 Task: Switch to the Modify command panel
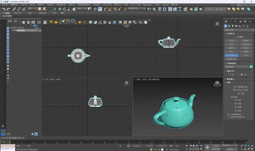[x=231, y=22]
